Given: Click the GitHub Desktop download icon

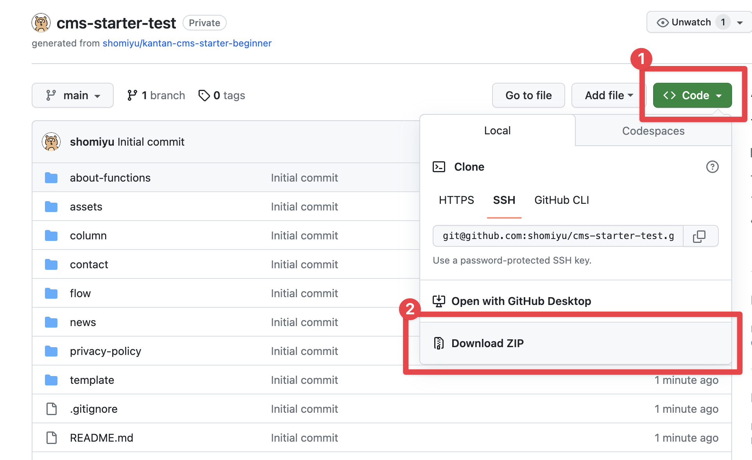Looking at the screenshot, I should coord(439,301).
